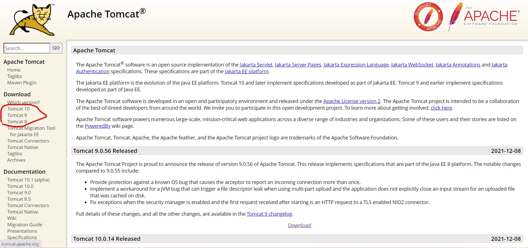The image size is (528, 248).
Task: Open the Presentations link
Action: [22, 231]
